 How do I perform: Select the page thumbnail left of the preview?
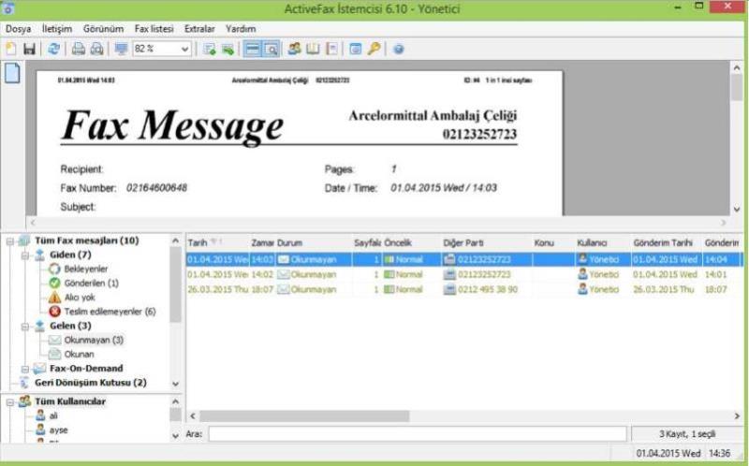pyautogui.click(x=12, y=73)
